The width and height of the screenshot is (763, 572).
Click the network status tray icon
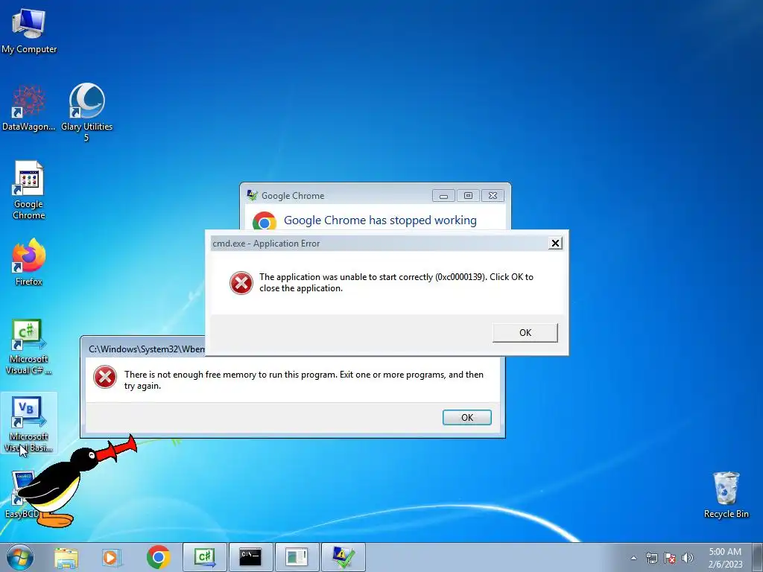point(651,558)
